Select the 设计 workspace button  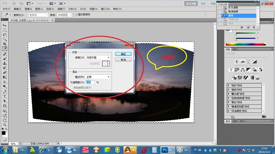(x=203, y=4)
